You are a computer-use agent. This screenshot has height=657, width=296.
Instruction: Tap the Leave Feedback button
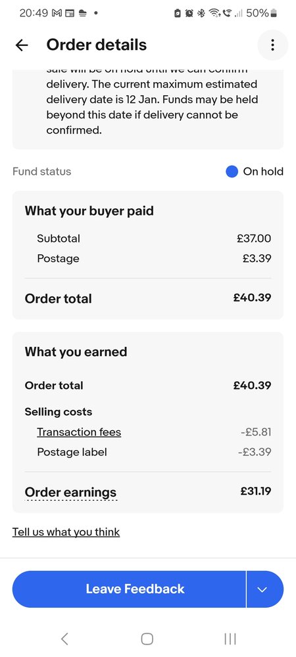[x=129, y=589]
